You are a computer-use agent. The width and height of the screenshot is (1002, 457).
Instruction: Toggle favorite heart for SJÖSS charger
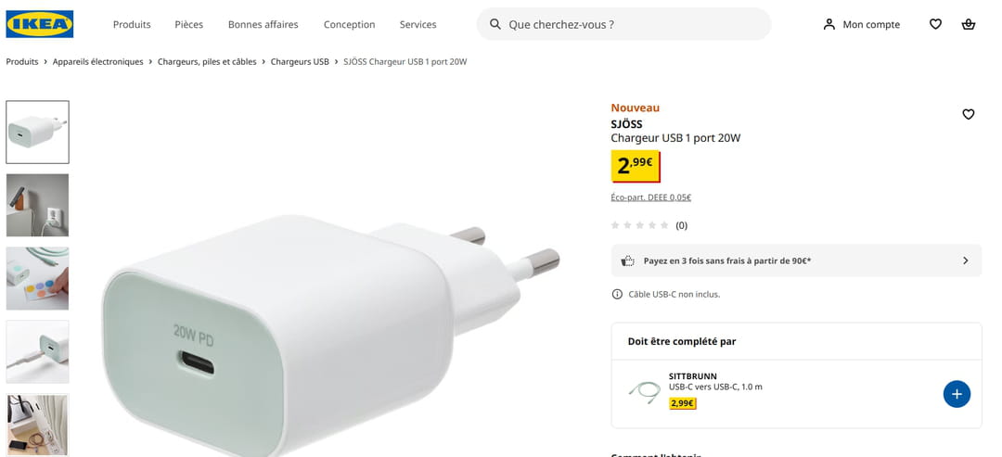point(968,114)
